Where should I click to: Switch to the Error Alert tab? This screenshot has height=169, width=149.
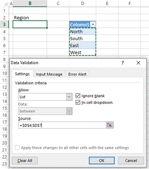[x=77, y=74]
